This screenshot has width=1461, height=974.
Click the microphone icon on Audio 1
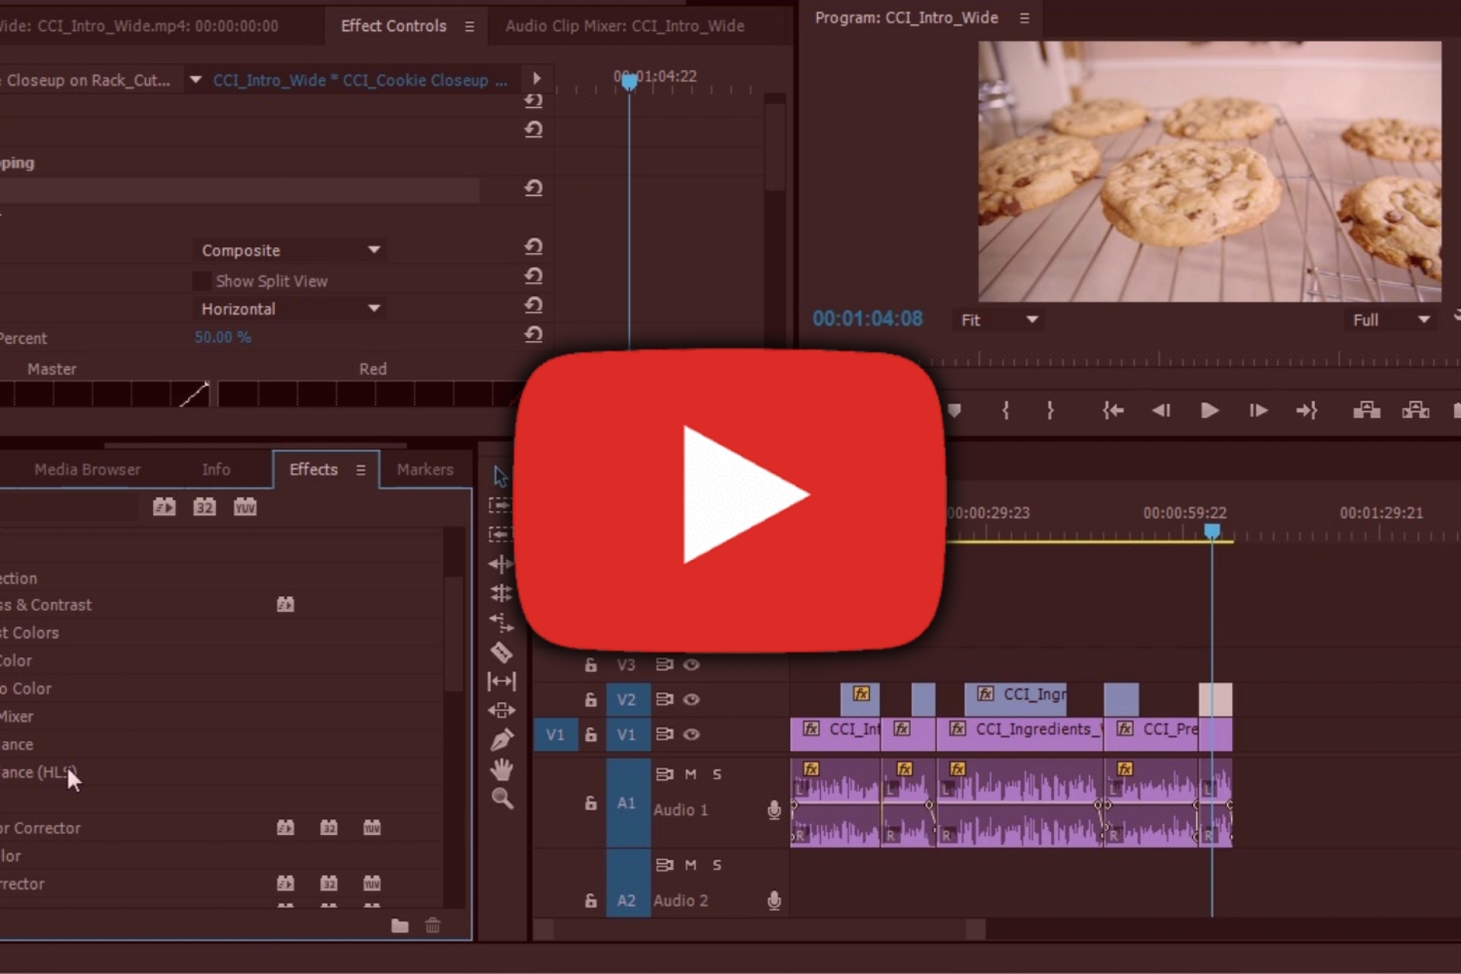tap(774, 810)
